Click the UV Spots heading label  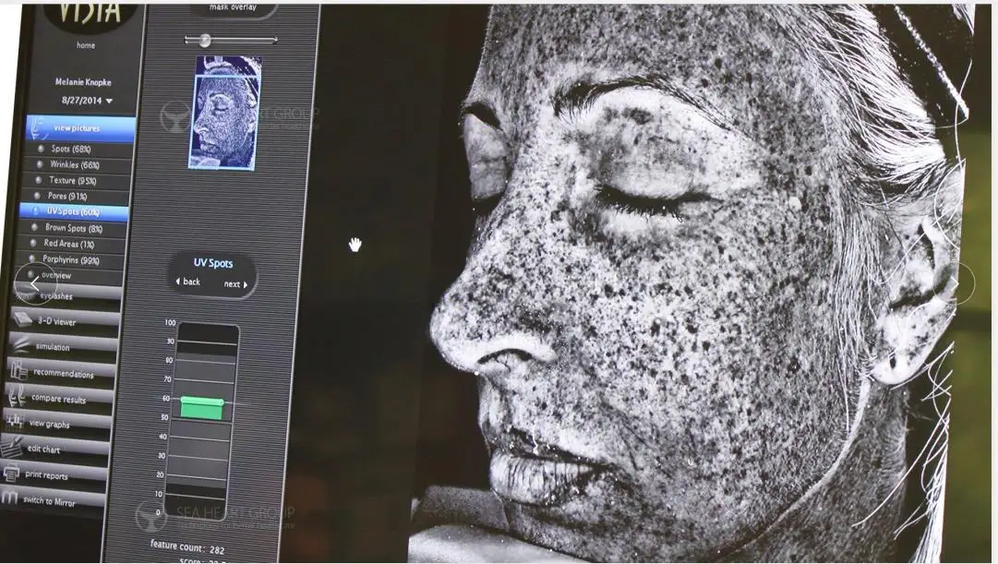[213, 263]
